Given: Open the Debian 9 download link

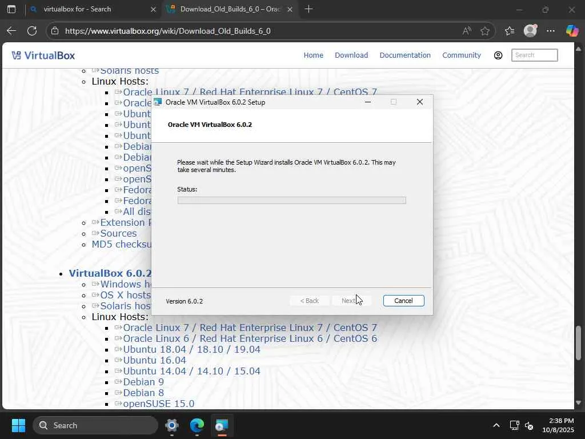Looking at the screenshot, I should [143, 382].
